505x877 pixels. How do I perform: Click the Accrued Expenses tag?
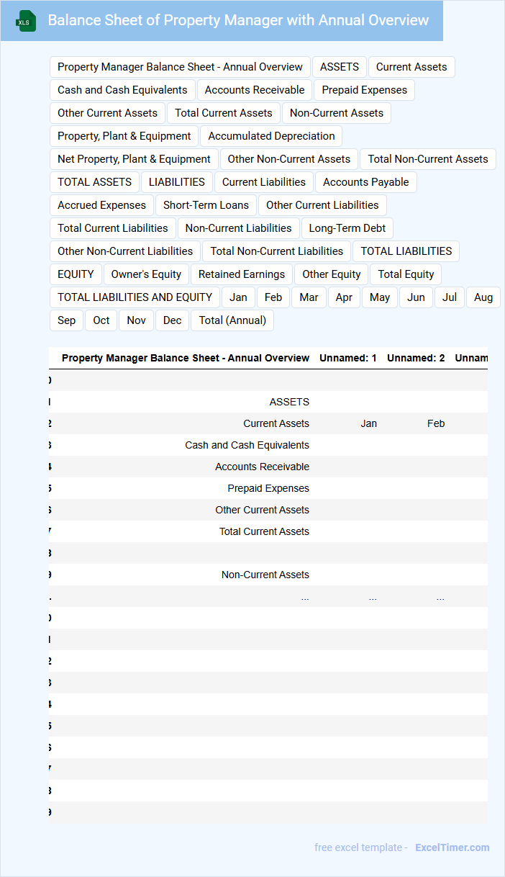point(101,205)
